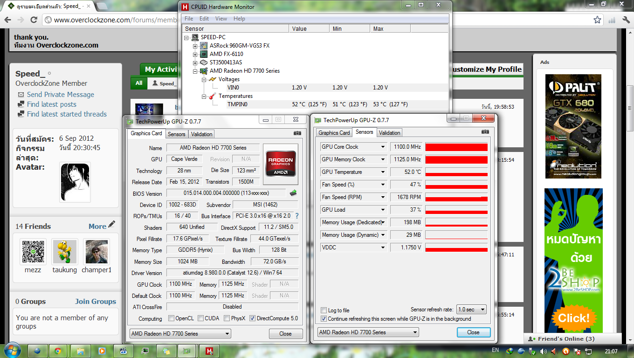Screen dimensions: 634x358
Task: Open GPU selector dropdown in Graphics Card window
Action: pyautogui.click(x=180, y=334)
